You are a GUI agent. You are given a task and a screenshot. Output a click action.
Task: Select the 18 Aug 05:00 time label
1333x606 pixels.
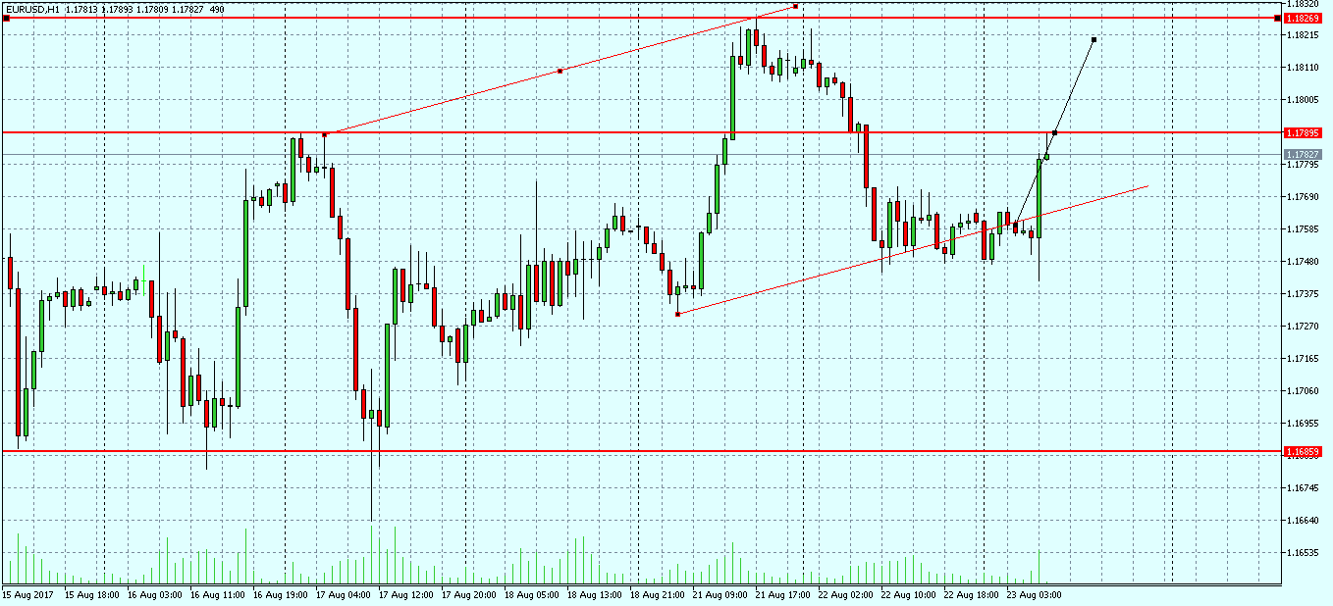(531, 594)
